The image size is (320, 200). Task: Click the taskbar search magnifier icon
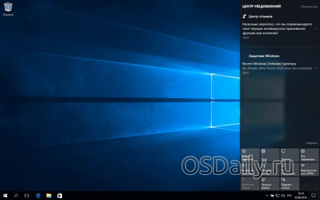[x=16, y=196]
